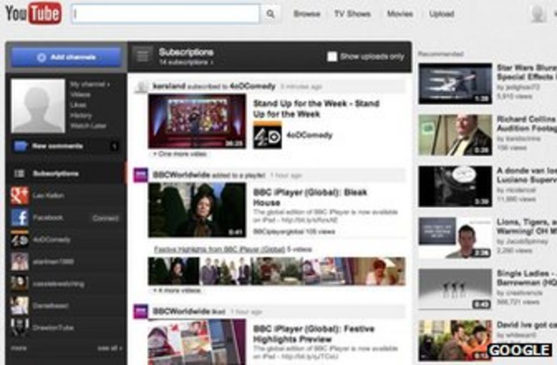Expand the 14 subscriptions dropdown
Viewport: 557px width, 365px height.
(x=186, y=62)
